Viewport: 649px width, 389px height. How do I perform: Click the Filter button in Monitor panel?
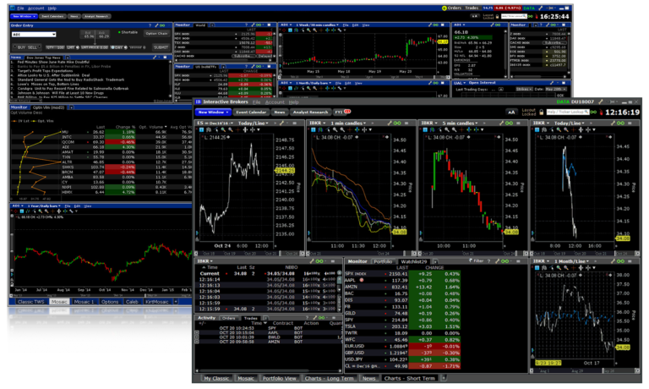click(x=476, y=261)
